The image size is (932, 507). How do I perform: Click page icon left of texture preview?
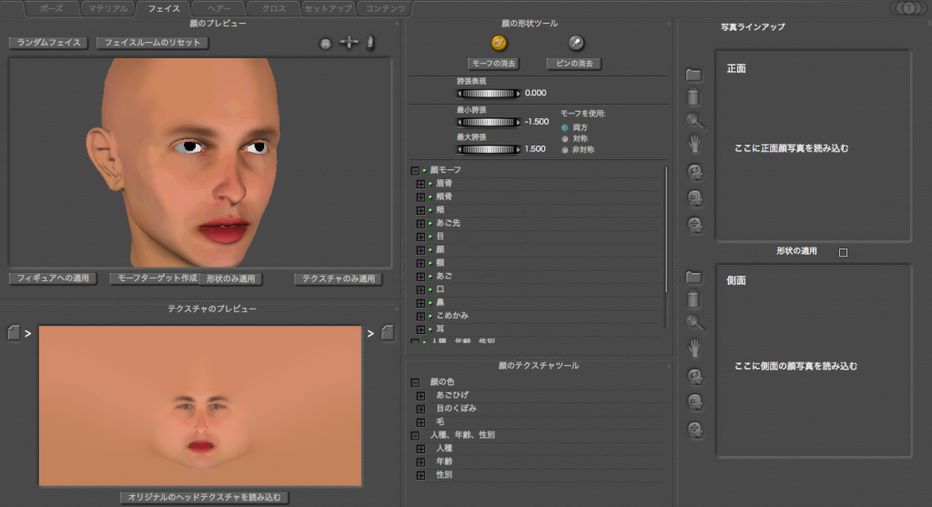pos(14,332)
